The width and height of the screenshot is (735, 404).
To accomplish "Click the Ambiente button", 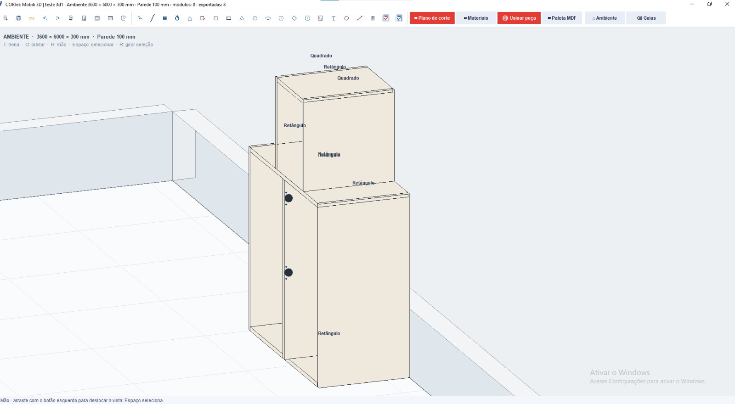I will [x=605, y=18].
